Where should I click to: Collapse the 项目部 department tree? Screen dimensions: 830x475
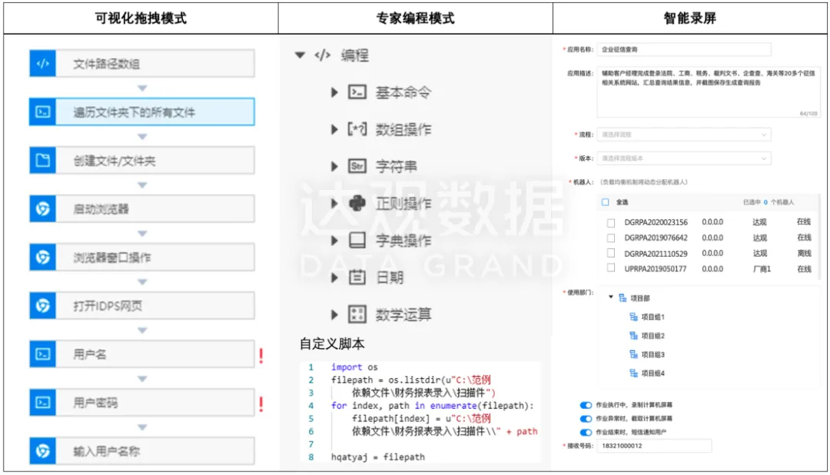point(611,298)
